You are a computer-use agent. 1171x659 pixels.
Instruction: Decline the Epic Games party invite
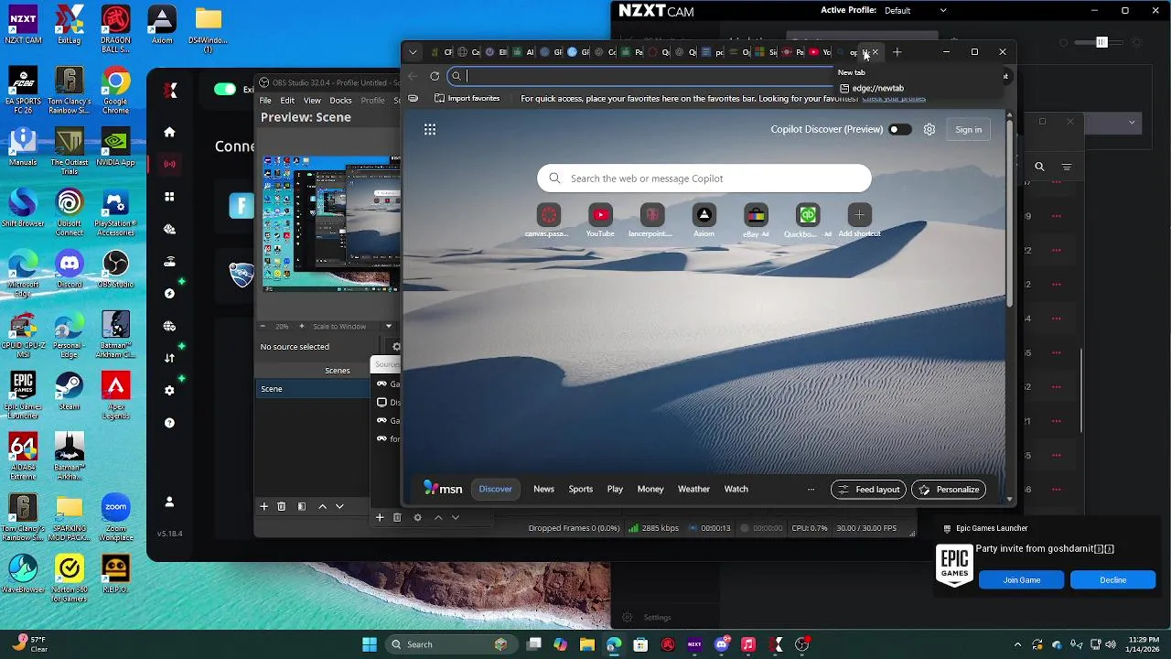click(x=1112, y=579)
